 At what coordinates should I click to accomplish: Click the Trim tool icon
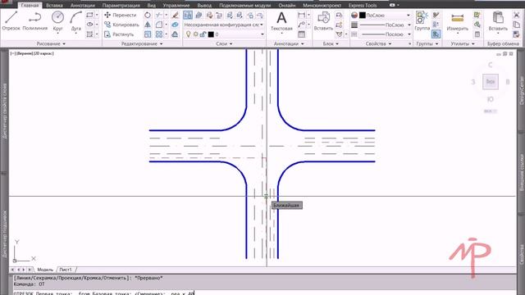point(158,15)
